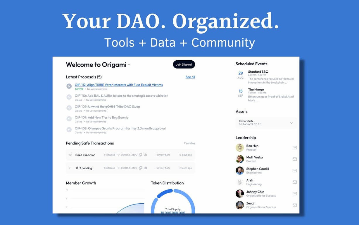Image resolution: width=359 pixels, height=225 pixels.
Task: Click the 2 pending count label
Action: [x=189, y=143]
